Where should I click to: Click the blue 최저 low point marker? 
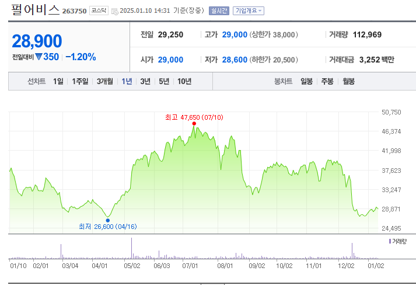point(108,220)
